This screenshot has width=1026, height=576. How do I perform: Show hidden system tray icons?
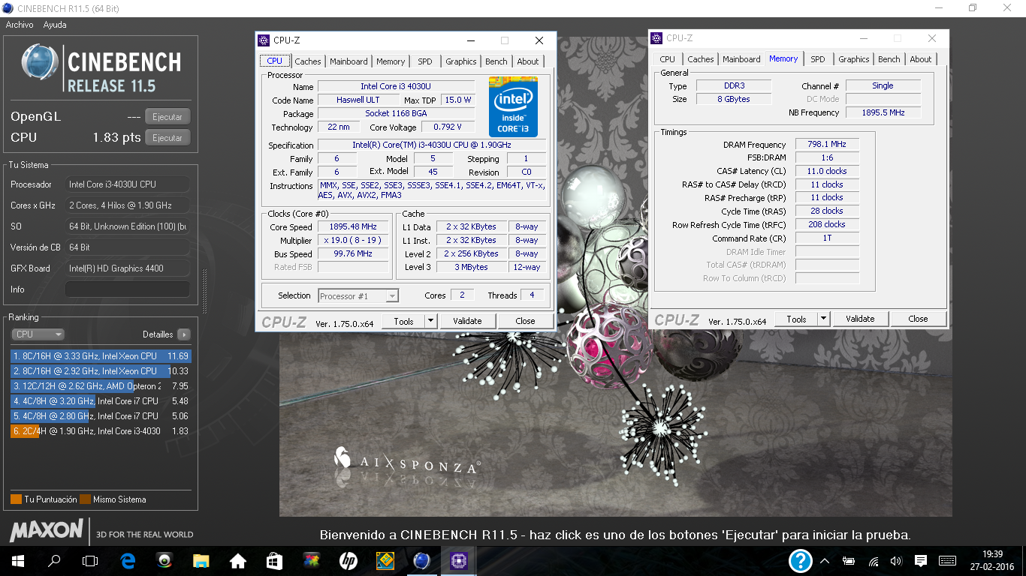tap(825, 560)
